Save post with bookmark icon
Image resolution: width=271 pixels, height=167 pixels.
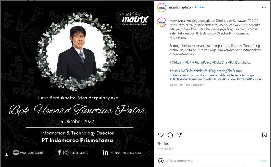[264, 135]
